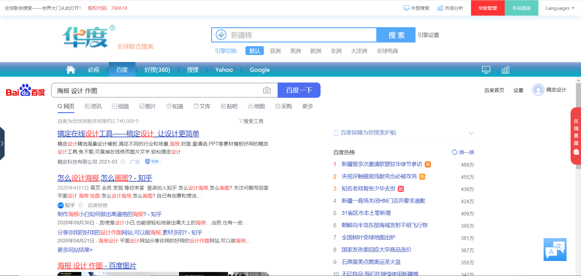Open 引擎设置 link
The width and height of the screenshot is (581, 276).
(428, 35)
